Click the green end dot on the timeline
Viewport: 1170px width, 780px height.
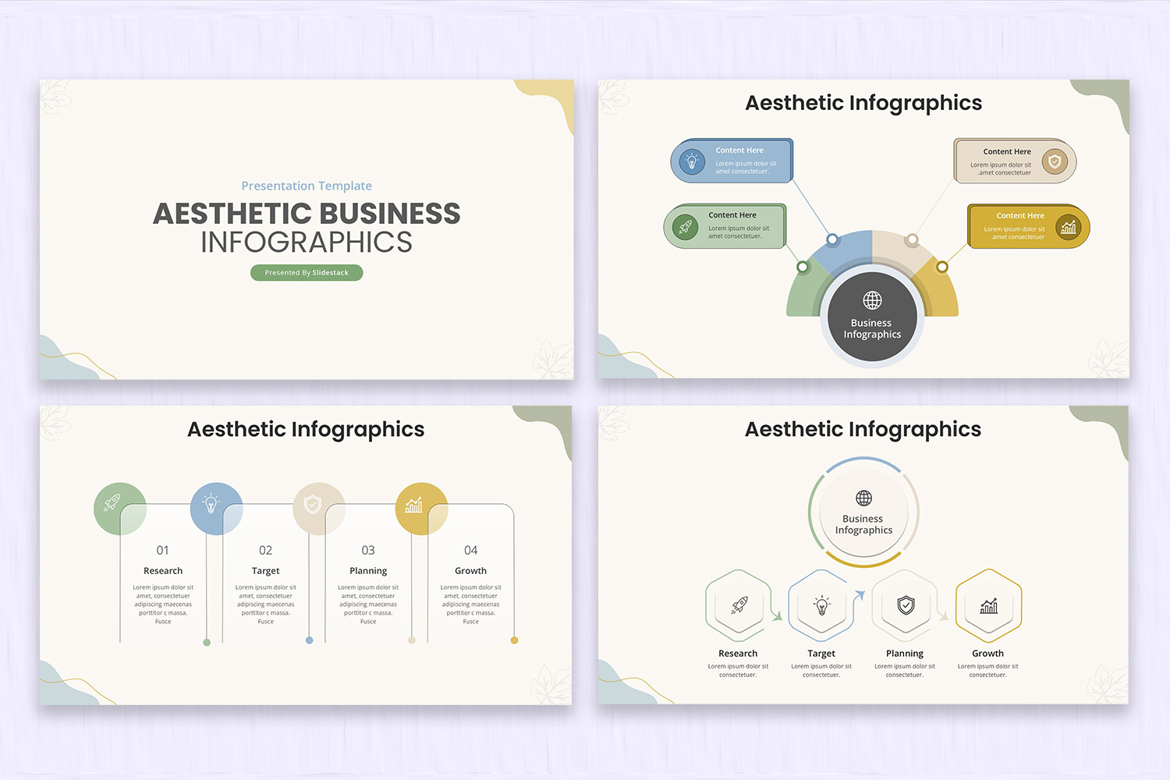(207, 643)
